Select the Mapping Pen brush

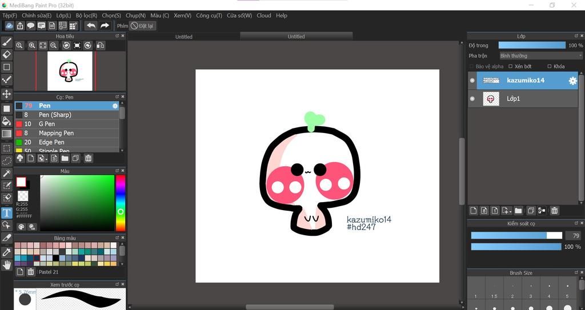click(67, 133)
